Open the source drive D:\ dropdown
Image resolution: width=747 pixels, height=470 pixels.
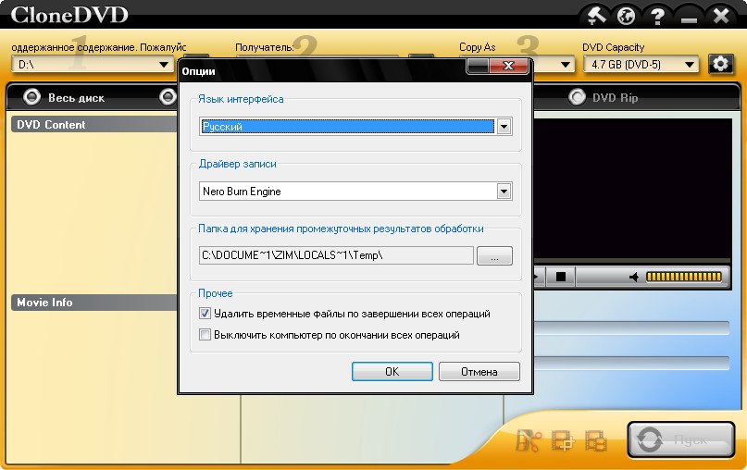(x=92, y=64)
